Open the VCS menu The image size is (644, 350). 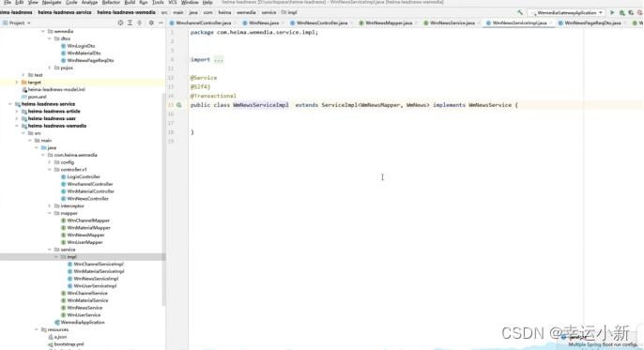coord(173,3)
